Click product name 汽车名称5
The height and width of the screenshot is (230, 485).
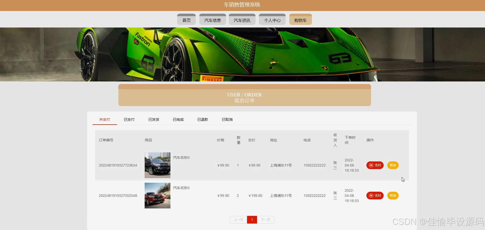point(181,158)
